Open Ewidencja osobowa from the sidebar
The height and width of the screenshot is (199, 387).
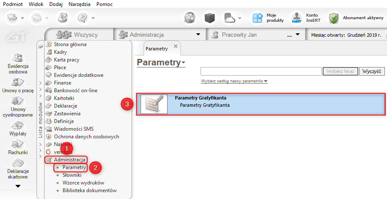[x=18, y=59]
